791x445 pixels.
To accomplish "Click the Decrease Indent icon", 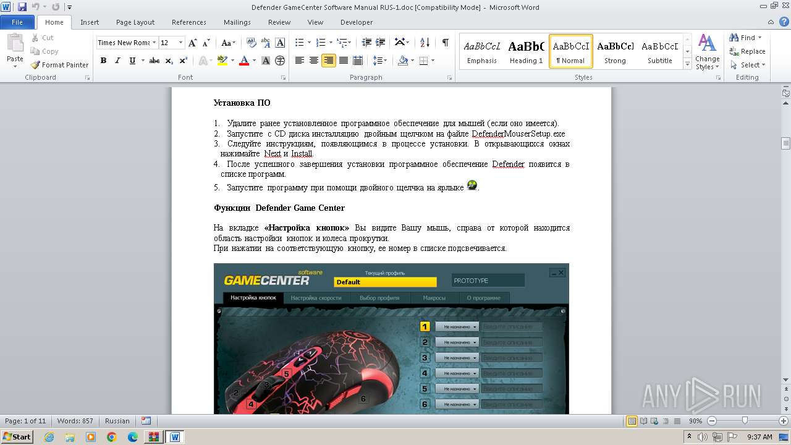I will 366,43.
